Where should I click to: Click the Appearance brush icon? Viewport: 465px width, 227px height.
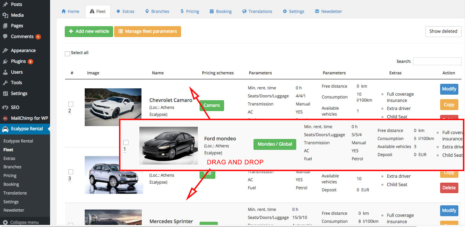pos(5,51)
